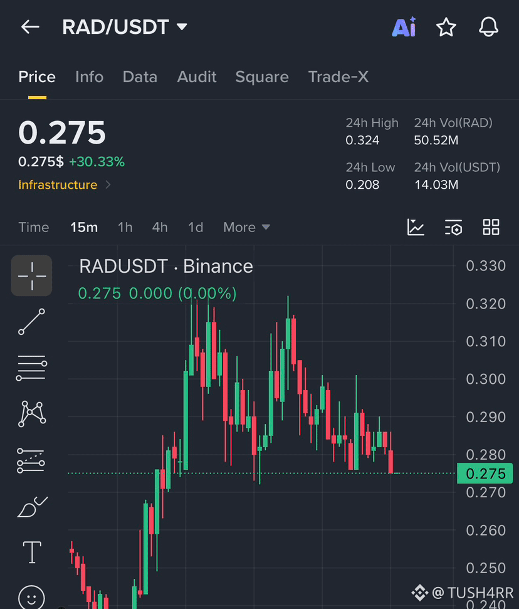Viewport: 519px width, 609px height.
Task: Switch to the Info tab
Action: tap(89, 77)
